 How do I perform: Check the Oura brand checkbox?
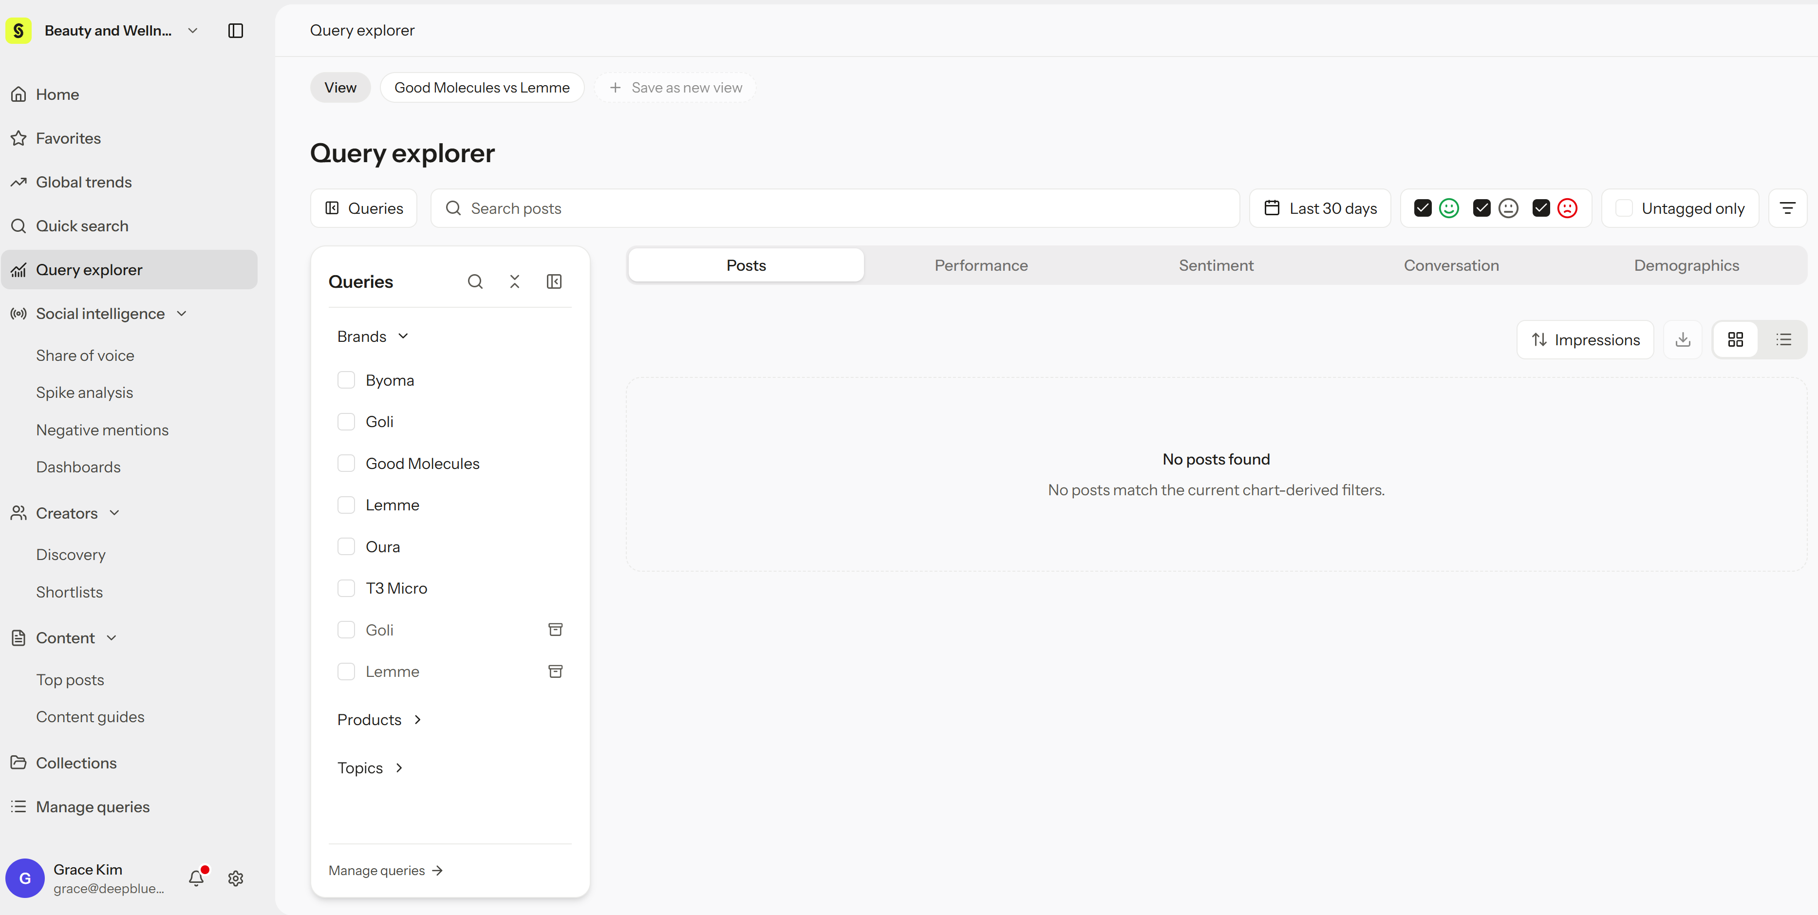click(x=346, y=547)
